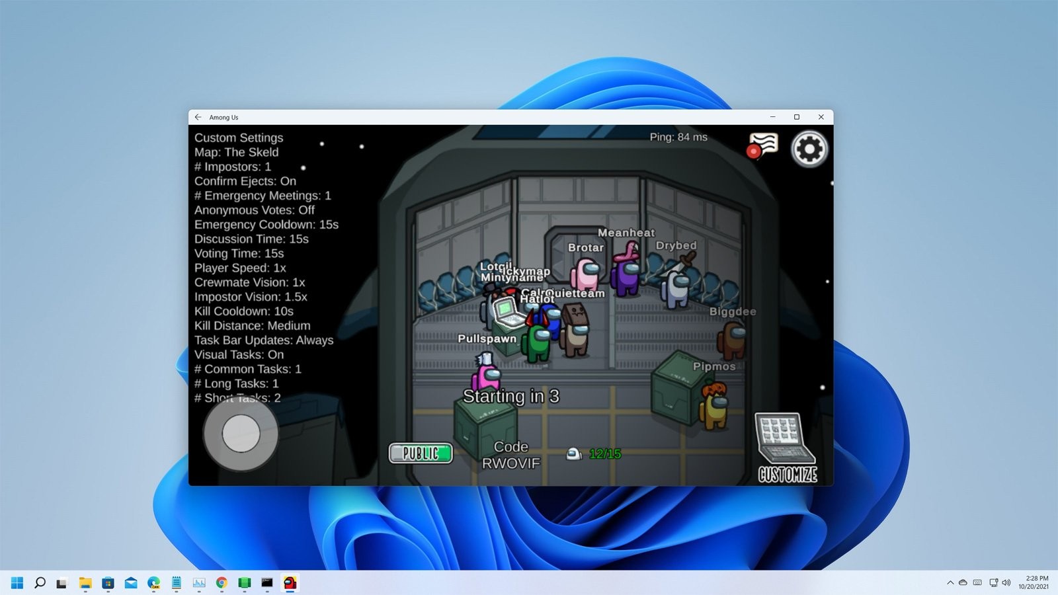Click Anonymous Votes: Off line
The height and width of the screenshot is (595, 1058).
(x=255, y=210)
